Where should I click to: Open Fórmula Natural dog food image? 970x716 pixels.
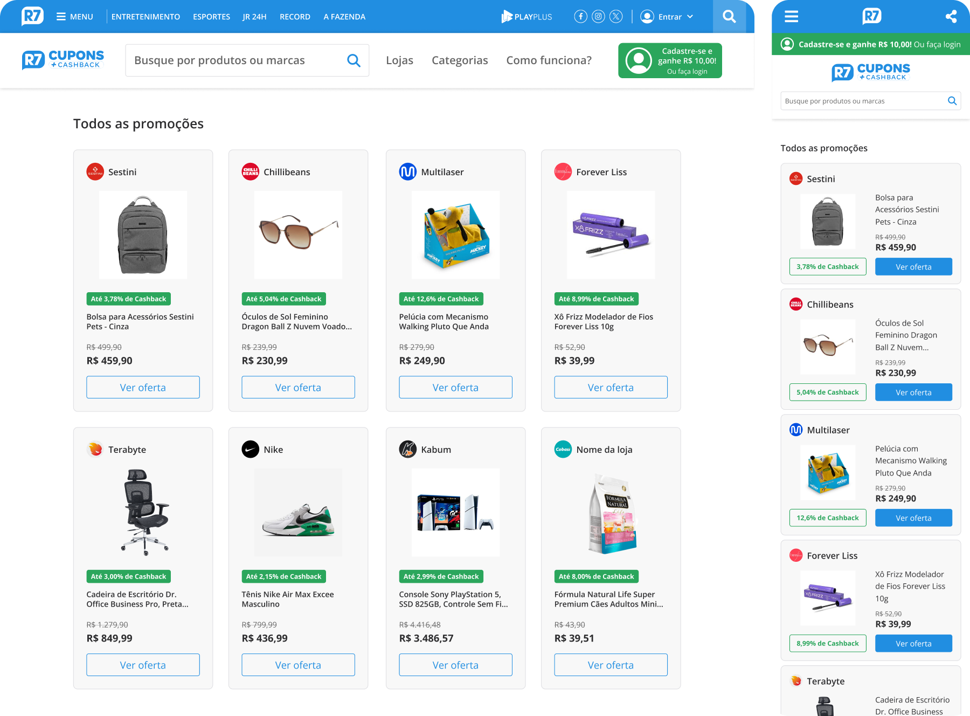pos(611,512)
